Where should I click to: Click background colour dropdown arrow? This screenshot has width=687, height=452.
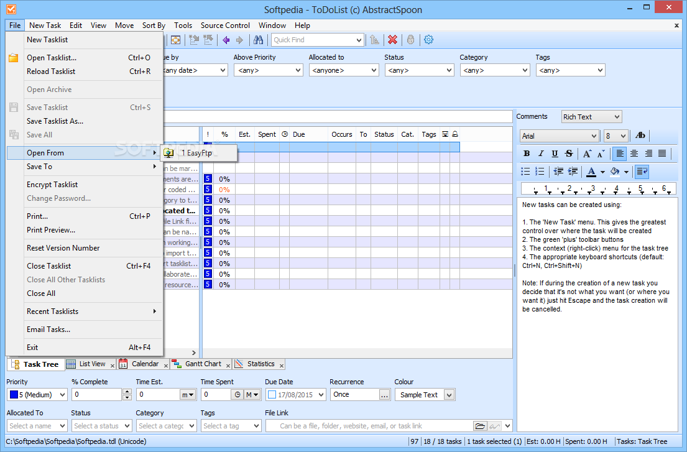[x=626, y=172]
